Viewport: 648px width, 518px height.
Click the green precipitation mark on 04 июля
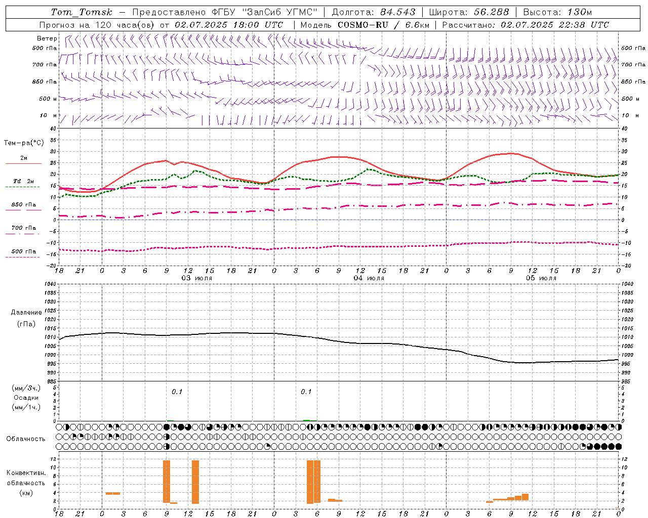coord(307,420)
